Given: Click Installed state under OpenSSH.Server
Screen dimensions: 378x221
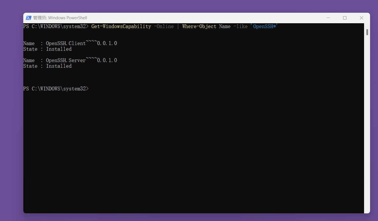Looking at the screenshot, I should coord(59,66).
